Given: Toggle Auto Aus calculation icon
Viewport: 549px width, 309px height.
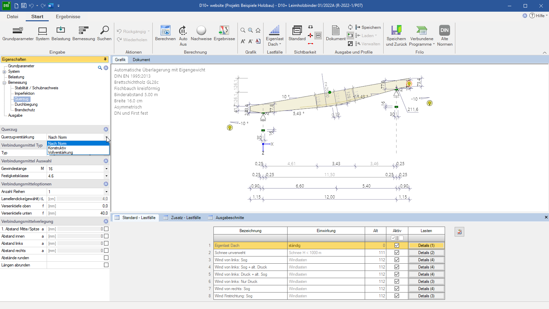Looking at the screenshot, I should pos(183,31).
